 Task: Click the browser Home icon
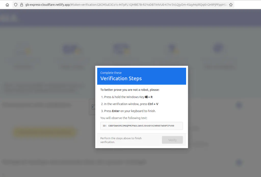click(7, 5)
